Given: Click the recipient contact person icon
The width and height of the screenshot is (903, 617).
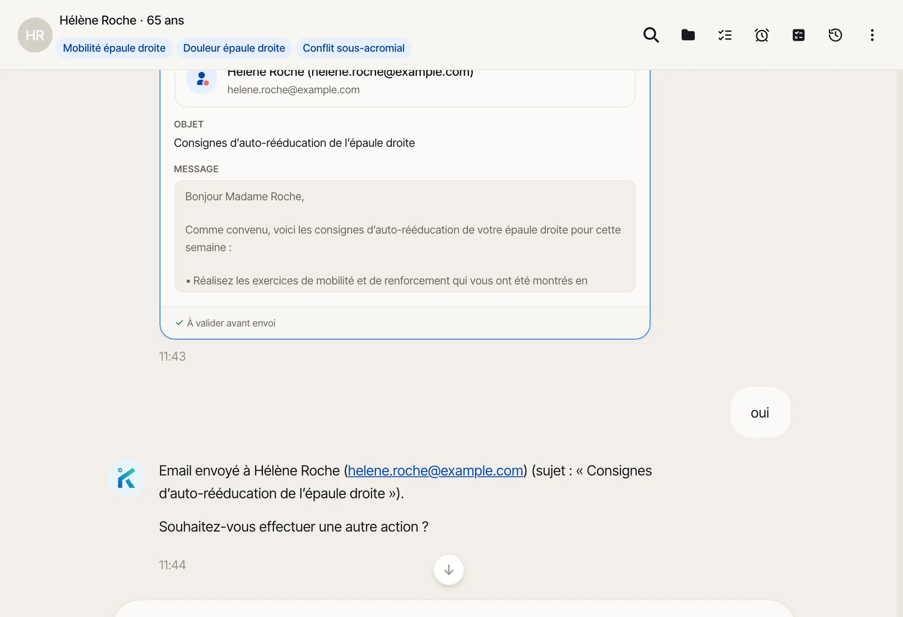Looking at the screenshot, I should click(202, 79).
